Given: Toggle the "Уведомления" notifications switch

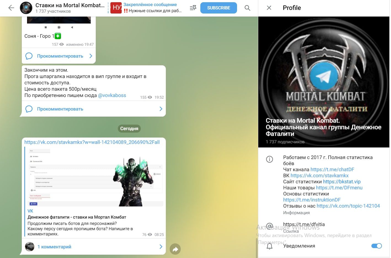Looking at the screenshot, I should (376, 246).
